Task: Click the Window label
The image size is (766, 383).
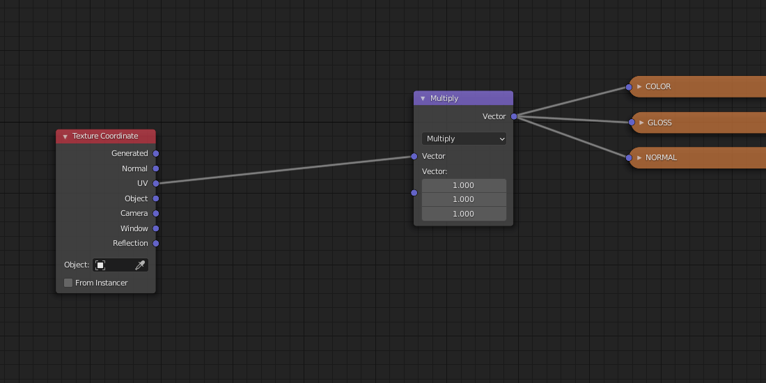Action: coord(134,228)
